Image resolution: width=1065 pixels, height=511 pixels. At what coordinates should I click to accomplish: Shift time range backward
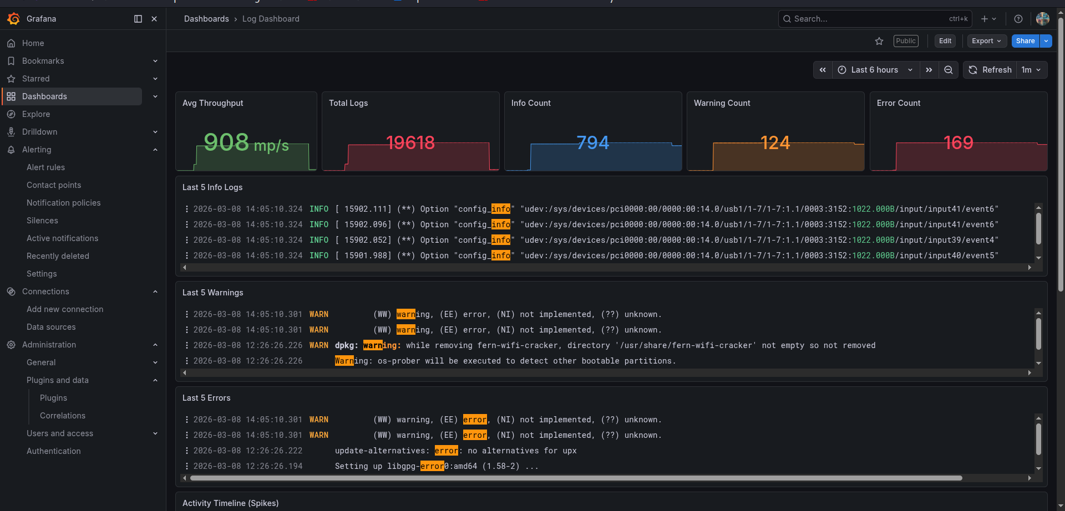(823, 70)
